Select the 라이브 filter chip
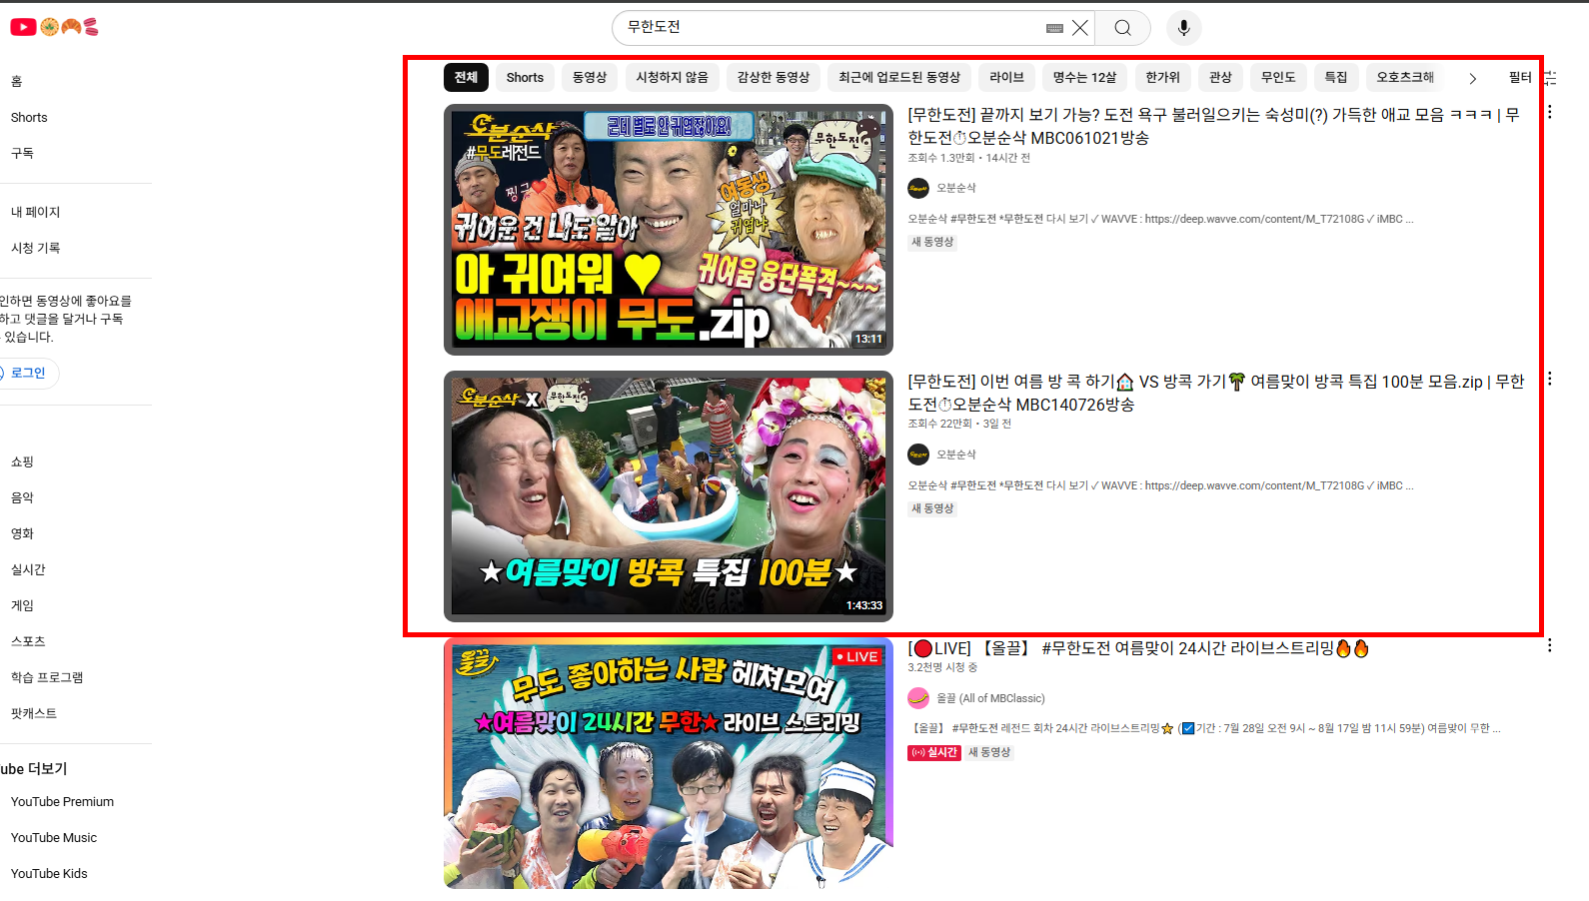Viewport: 1589px width, 901px height. 1006,78
